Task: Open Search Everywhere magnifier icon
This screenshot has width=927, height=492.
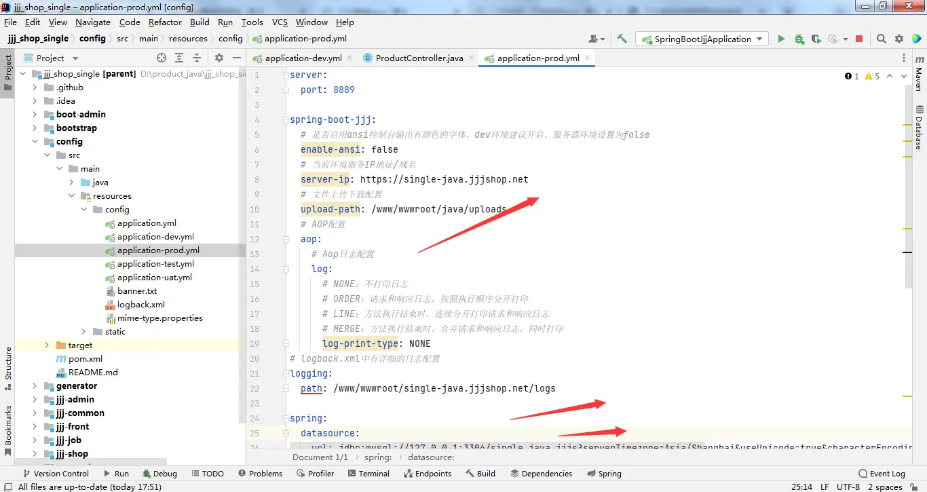Action: coord(881,39)
